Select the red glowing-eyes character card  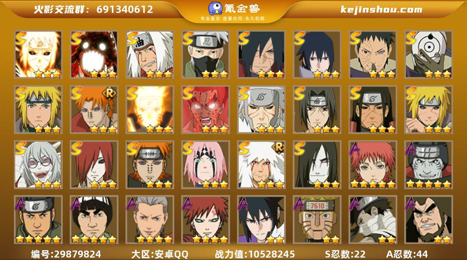click(x=205, y=110)
